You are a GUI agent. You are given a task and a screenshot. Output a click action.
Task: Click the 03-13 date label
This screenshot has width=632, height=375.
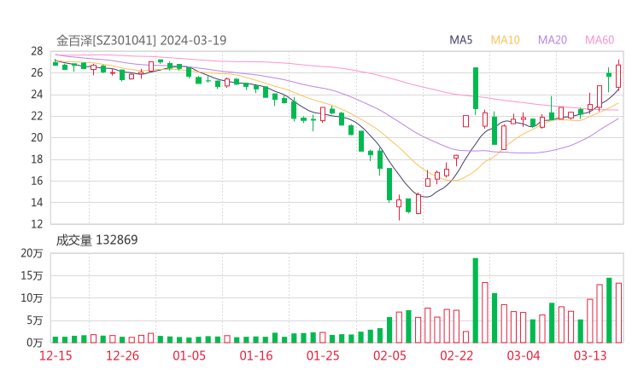(x=590, y=355)
